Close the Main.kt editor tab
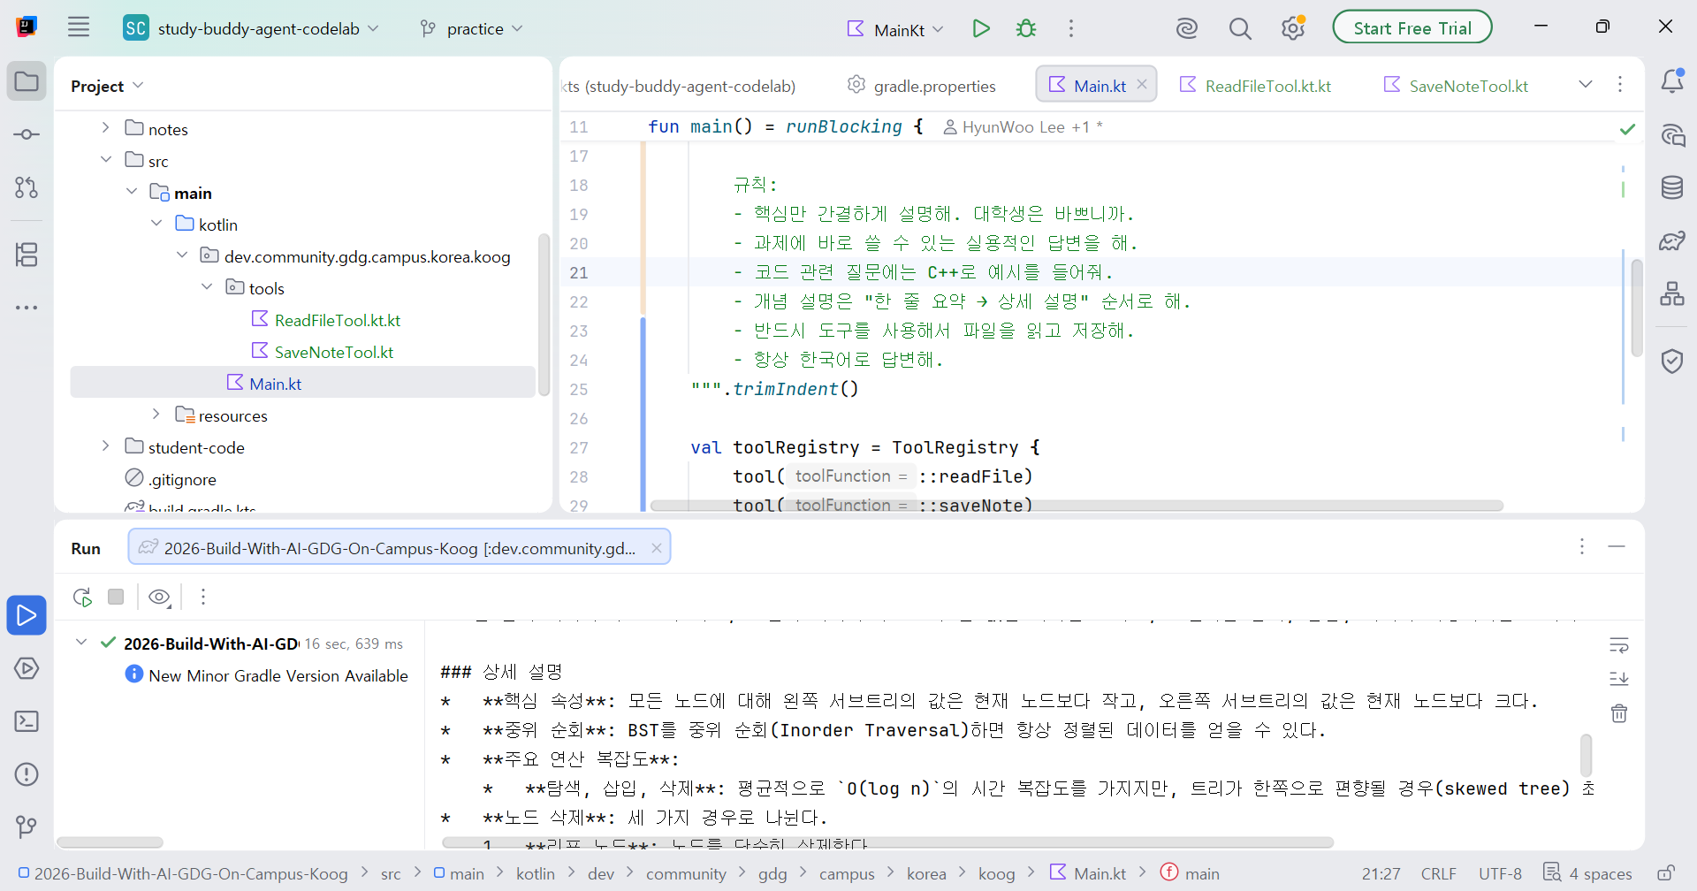 click(x=1142, y=84)
